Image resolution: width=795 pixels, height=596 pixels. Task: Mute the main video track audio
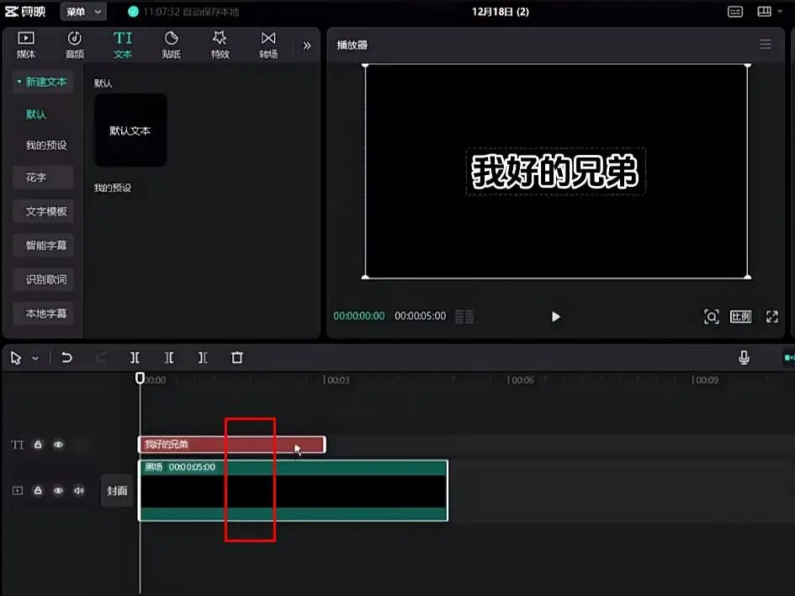click(78, 490)
